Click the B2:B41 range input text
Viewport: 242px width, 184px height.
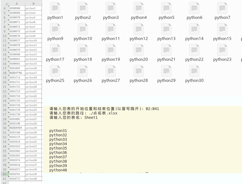[152, 109]
